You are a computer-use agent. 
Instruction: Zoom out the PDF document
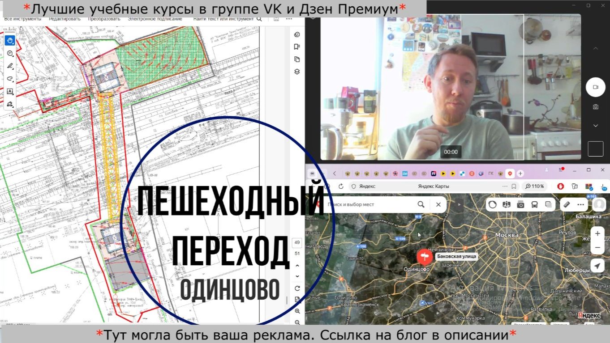point(297,322)
